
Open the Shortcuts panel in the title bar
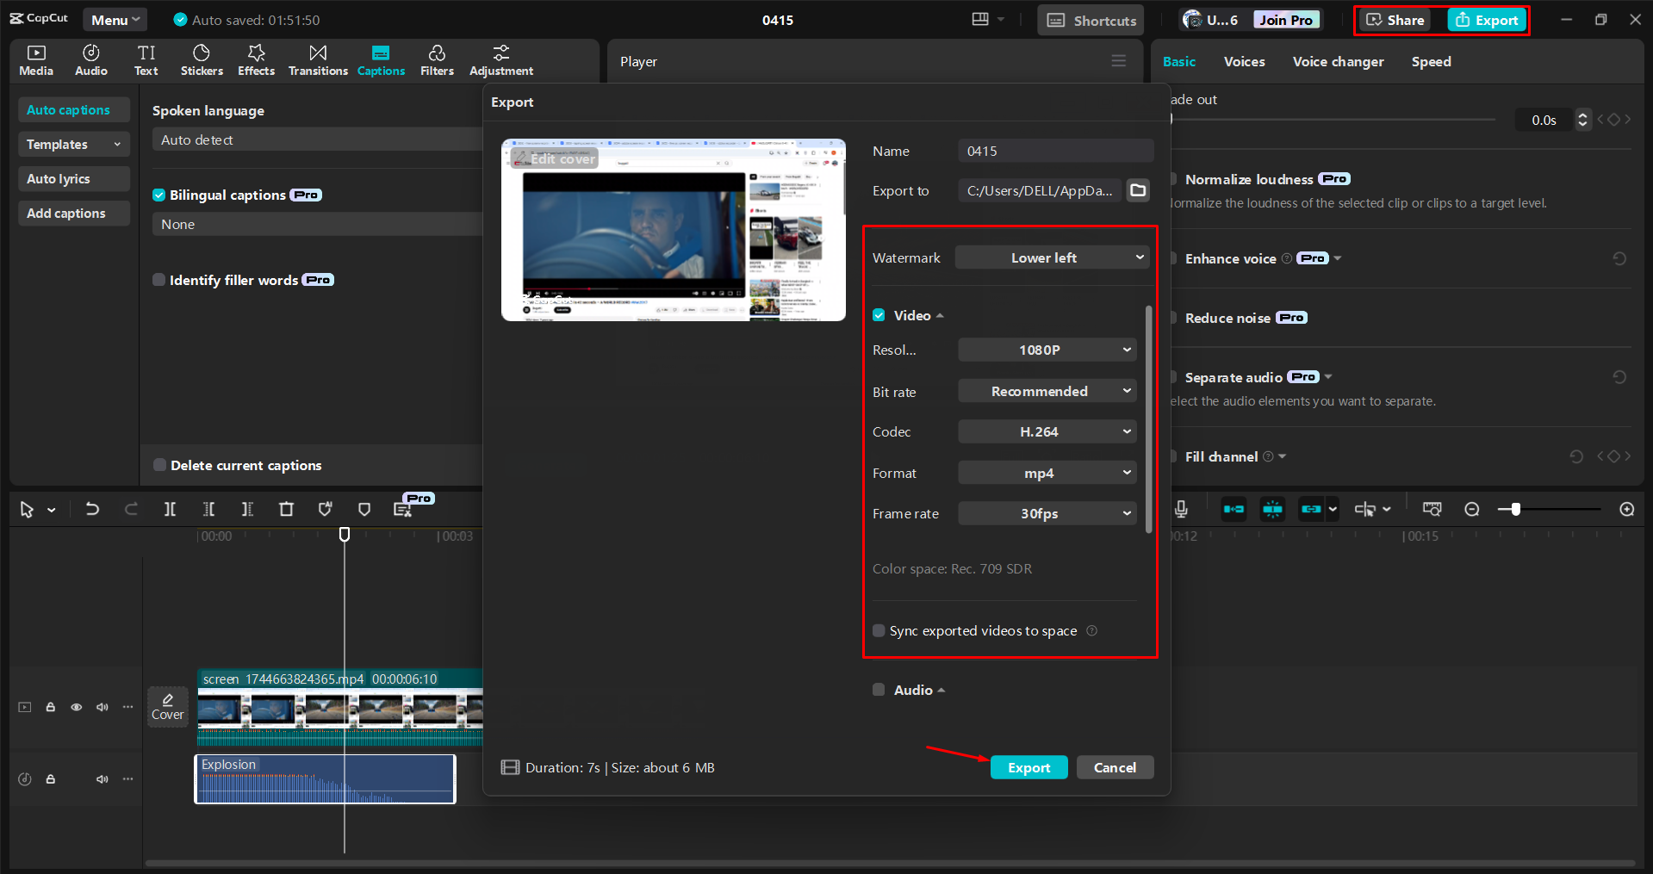point(1089,19)
